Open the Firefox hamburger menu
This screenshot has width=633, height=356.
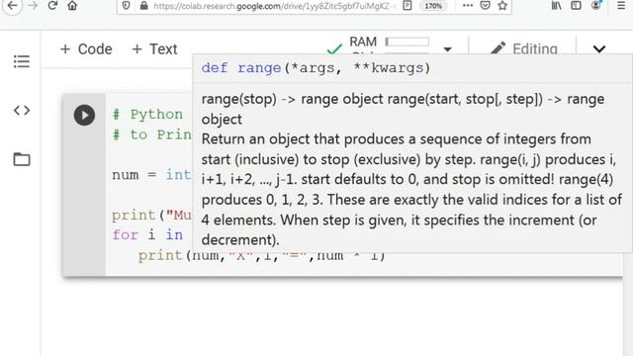[x=621, y=6]
